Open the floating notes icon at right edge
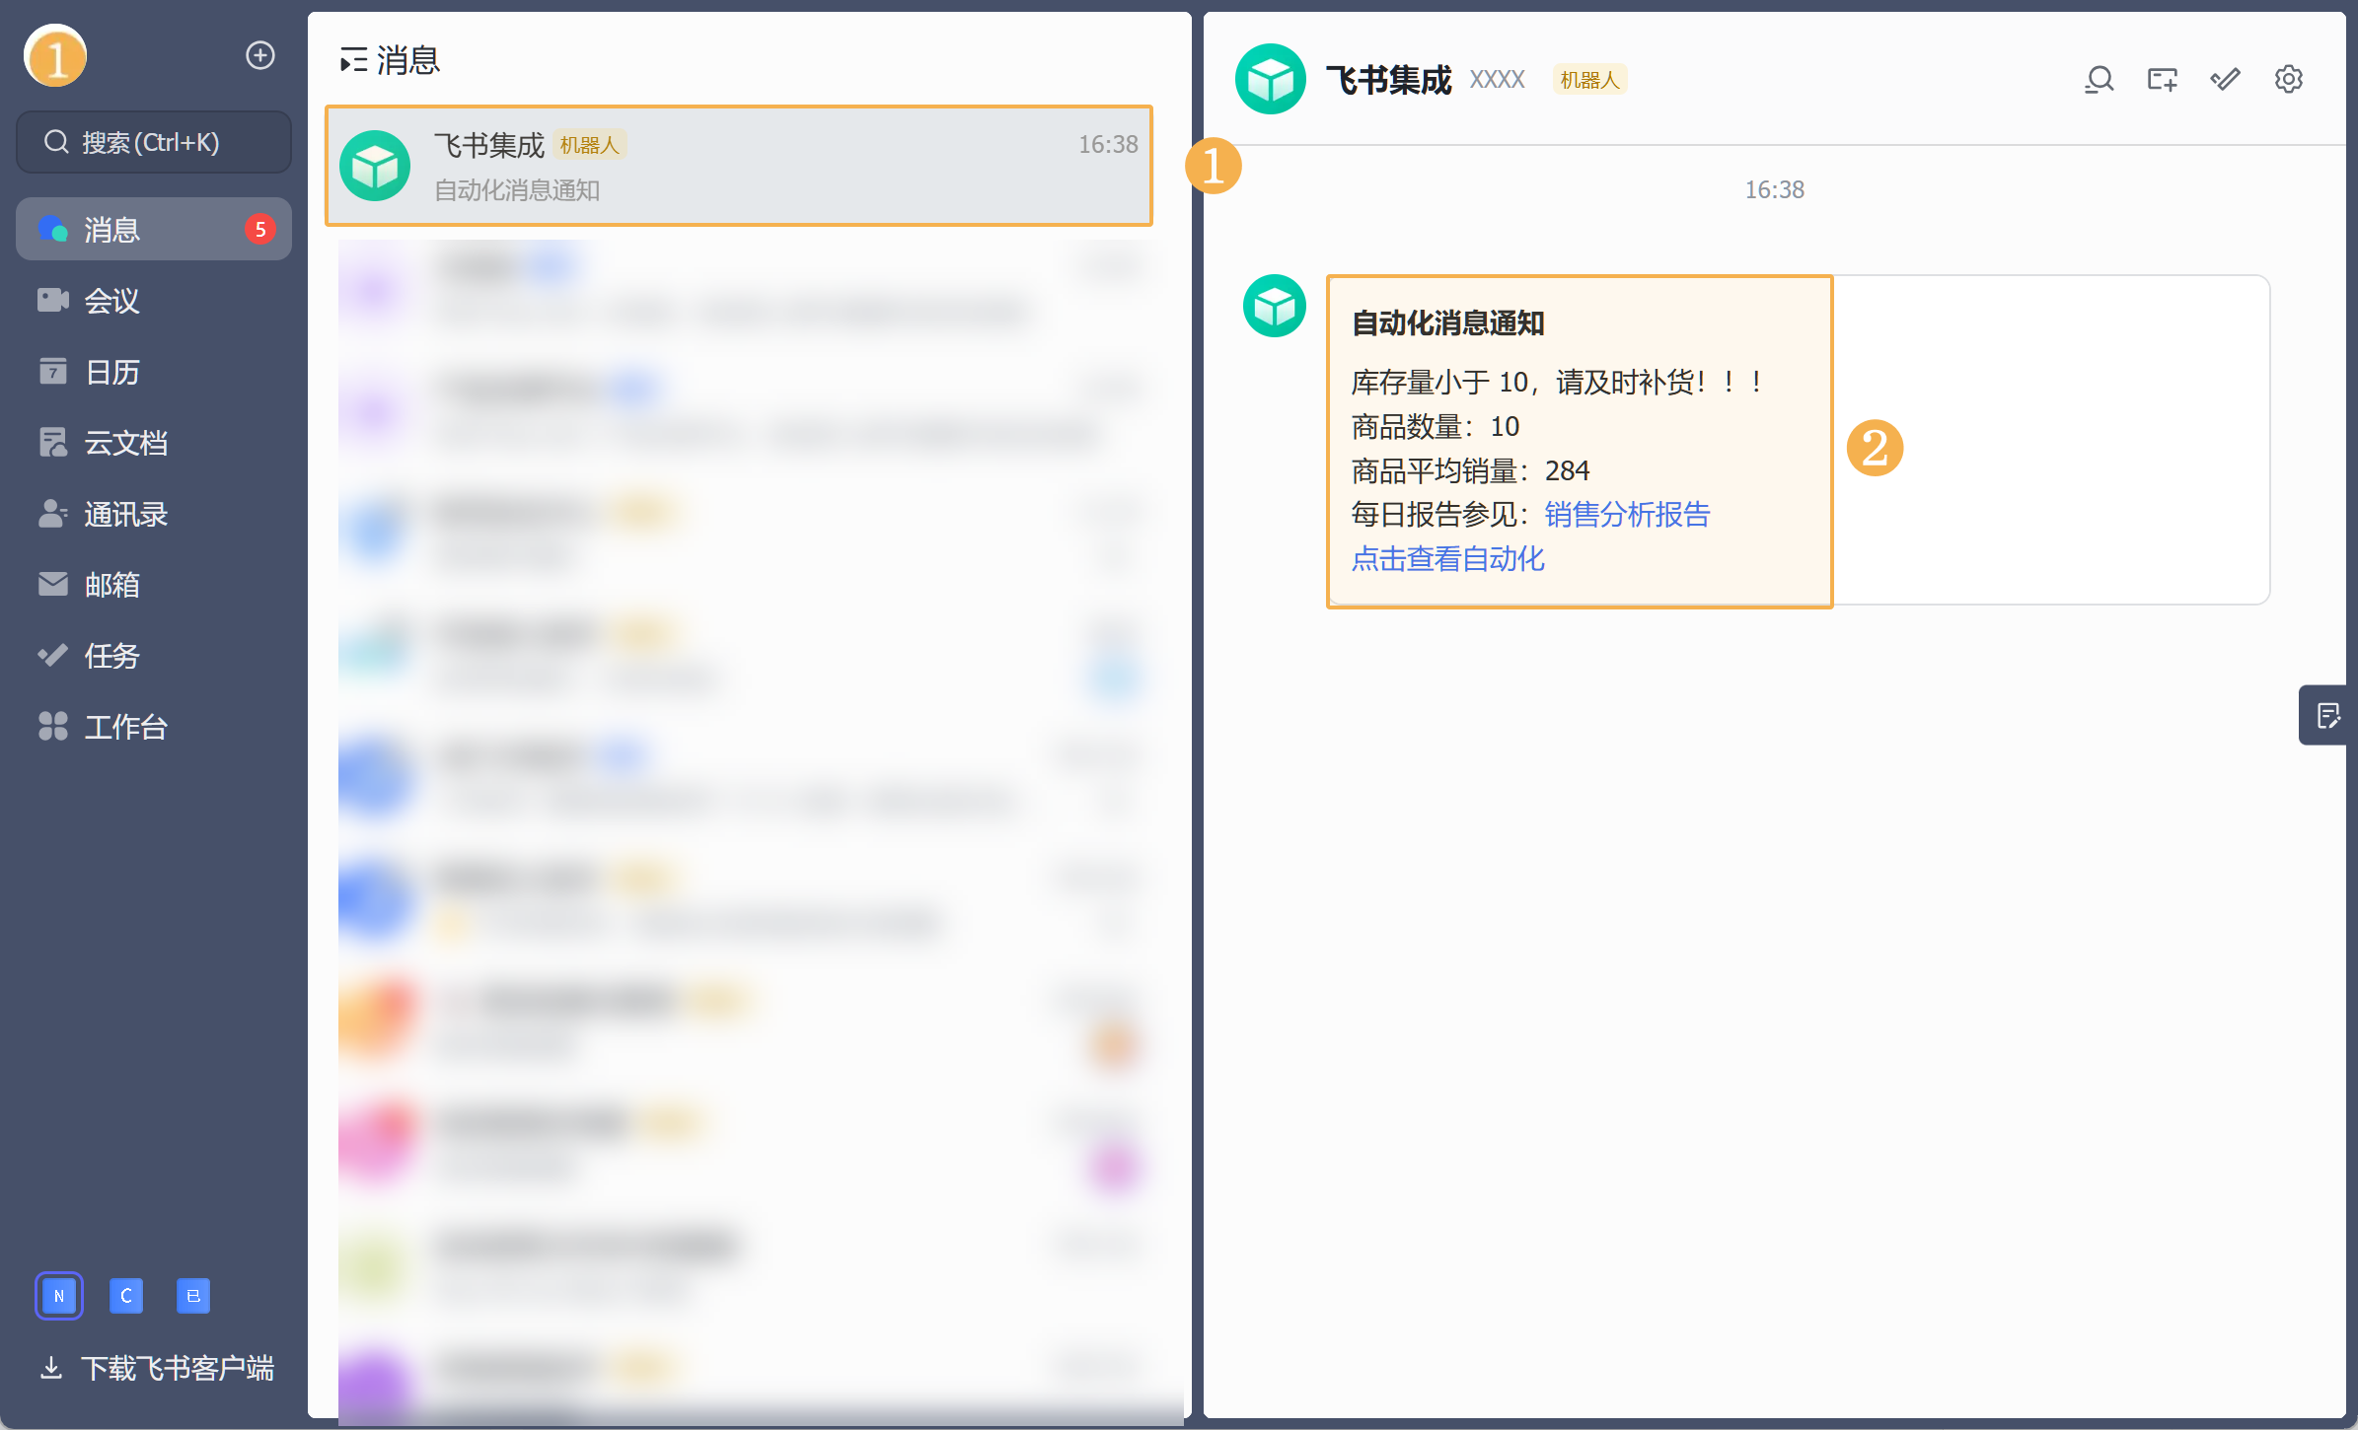Screen dimensions: 2358x1430 [2327, 715]
